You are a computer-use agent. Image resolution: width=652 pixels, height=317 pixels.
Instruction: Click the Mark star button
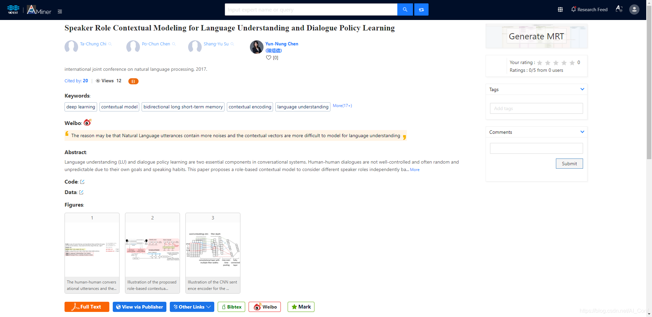(x=301, y=307)
